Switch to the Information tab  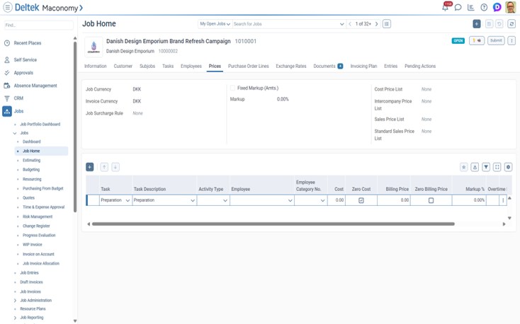tap(96, 66)
